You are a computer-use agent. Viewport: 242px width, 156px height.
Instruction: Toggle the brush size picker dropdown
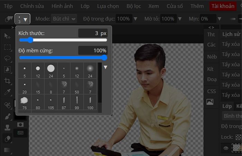click(x=22, y=19)
